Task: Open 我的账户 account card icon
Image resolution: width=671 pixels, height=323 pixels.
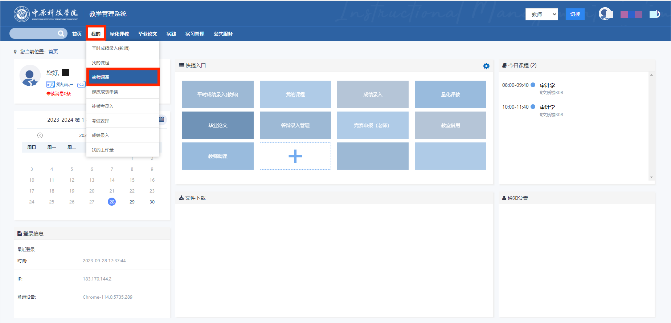Action: point(50,85)
